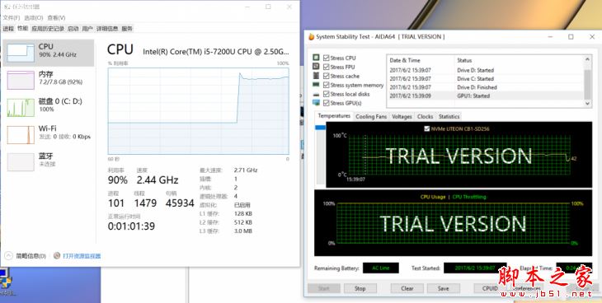Switch to the 详细信息 tab
This screenshot has width=602, height=303.
(107, 28)
